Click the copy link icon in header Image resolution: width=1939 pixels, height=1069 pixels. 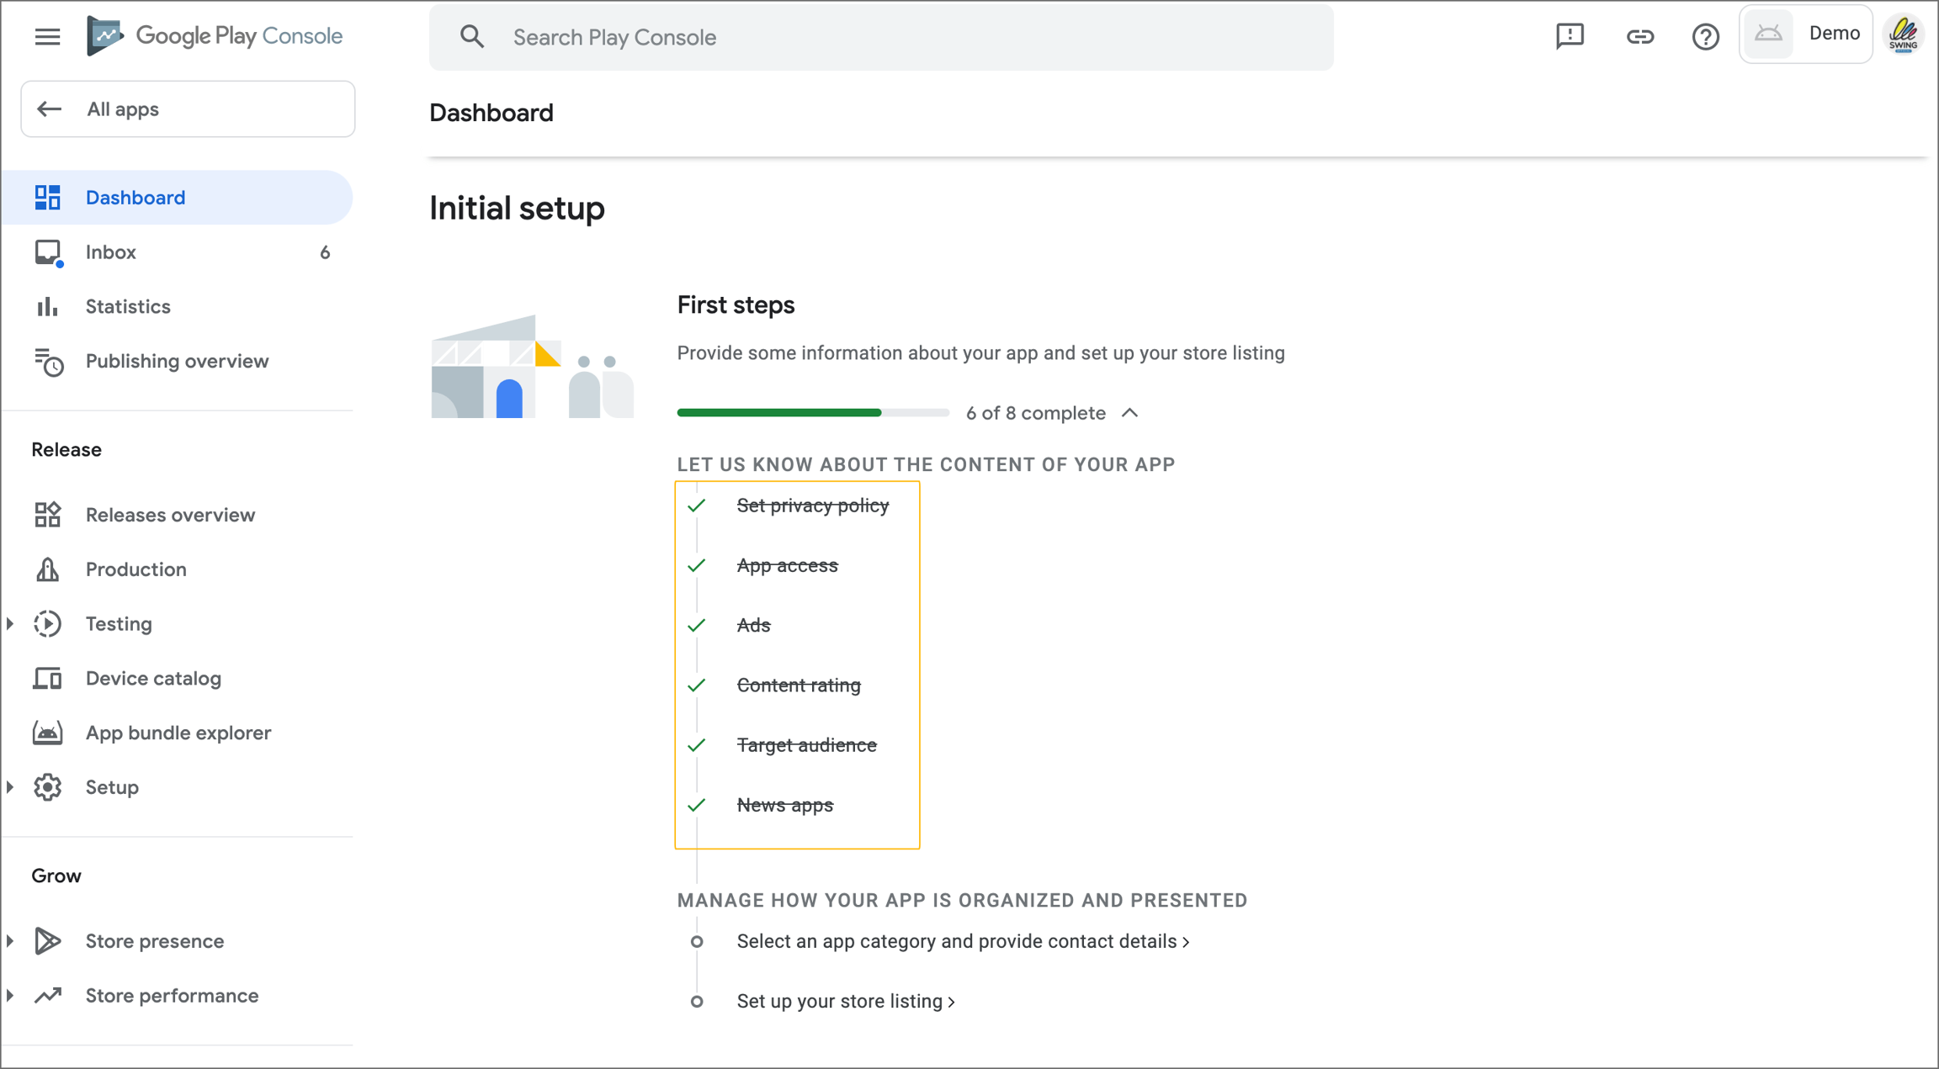(1639, 36)
